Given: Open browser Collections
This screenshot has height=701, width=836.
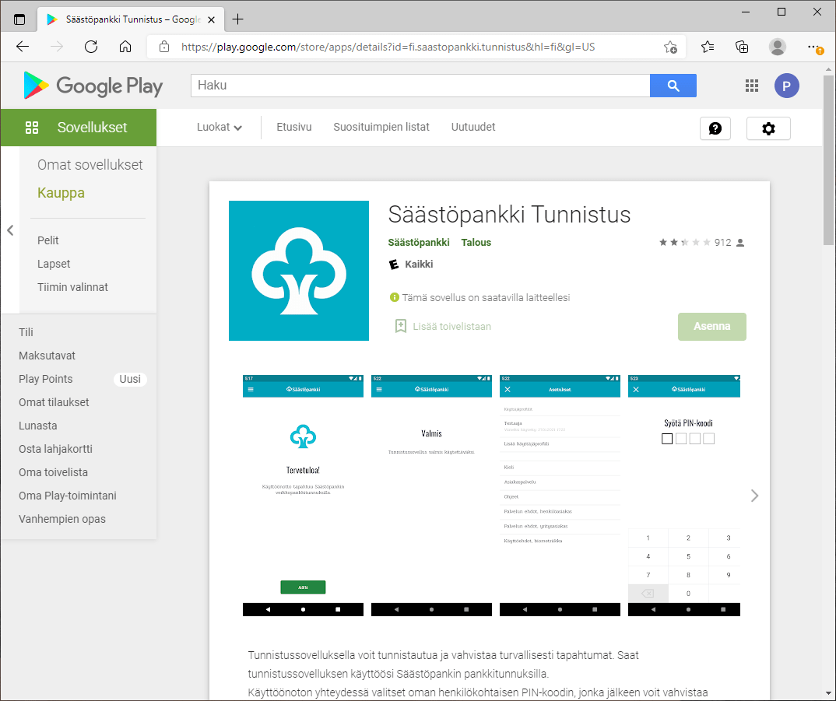Looking at the screenshot, I should [x=742, y=47].
